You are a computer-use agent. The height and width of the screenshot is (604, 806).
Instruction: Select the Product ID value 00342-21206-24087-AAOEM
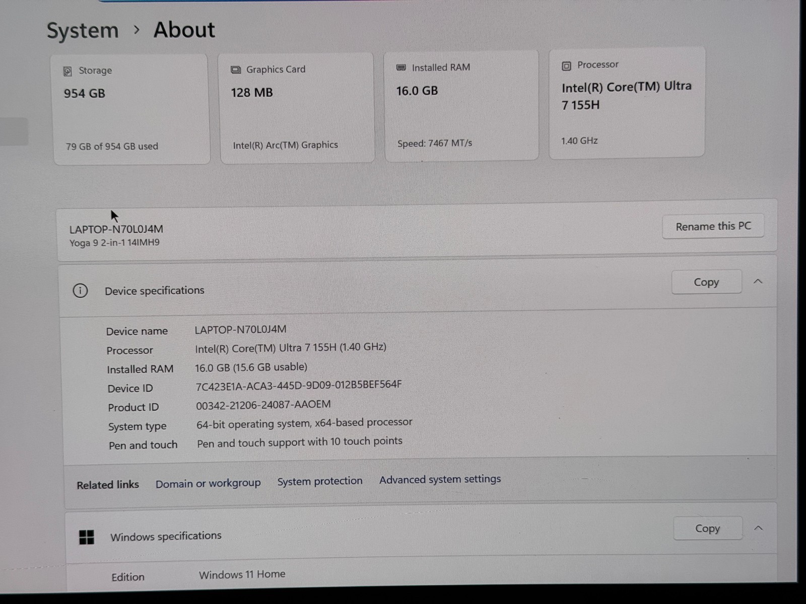tap(263, 405)
